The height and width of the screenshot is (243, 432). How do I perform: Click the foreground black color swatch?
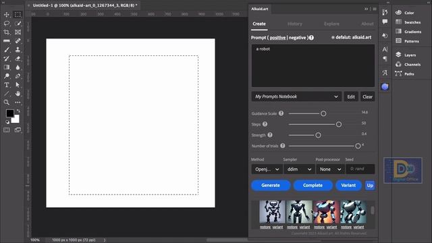click(10, 113)
